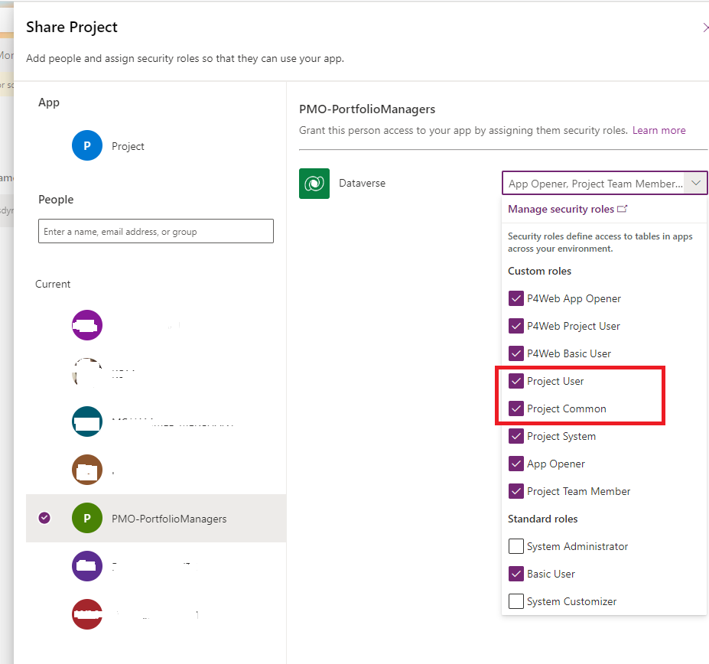709x664 pixels.
Task: Collapse the security roles dropdown
Action: point(695,183)
